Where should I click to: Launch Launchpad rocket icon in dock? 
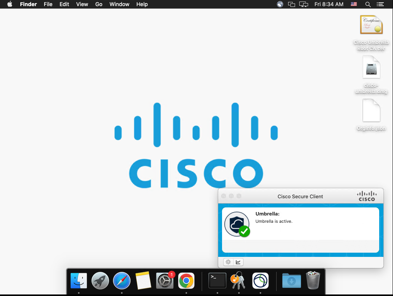[100, 281]
